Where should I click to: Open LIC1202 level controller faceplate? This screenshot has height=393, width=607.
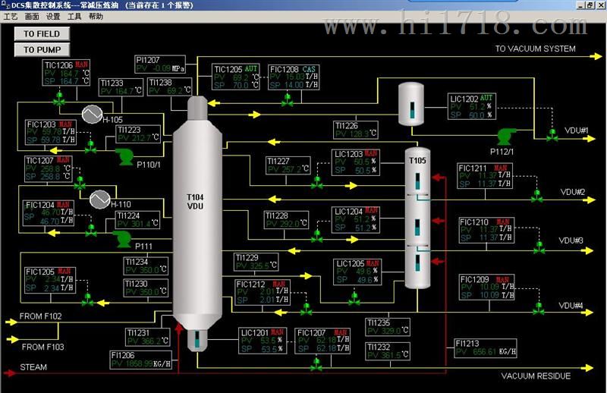tap(472, 106)
